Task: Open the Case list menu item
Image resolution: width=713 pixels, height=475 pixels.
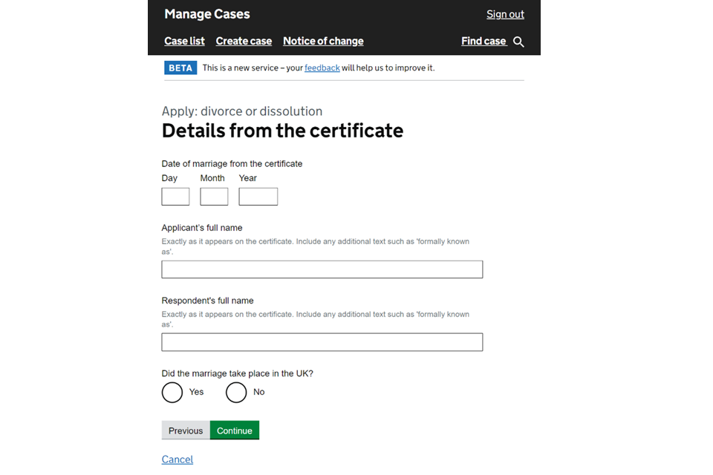Action: pos(184,42)
